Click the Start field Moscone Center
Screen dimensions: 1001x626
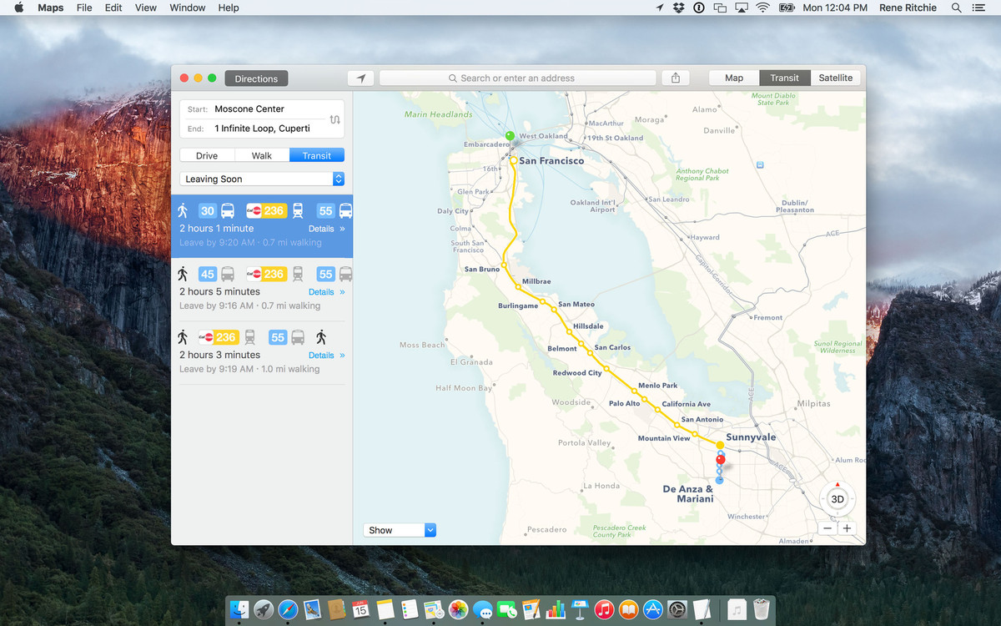[254, 109]
